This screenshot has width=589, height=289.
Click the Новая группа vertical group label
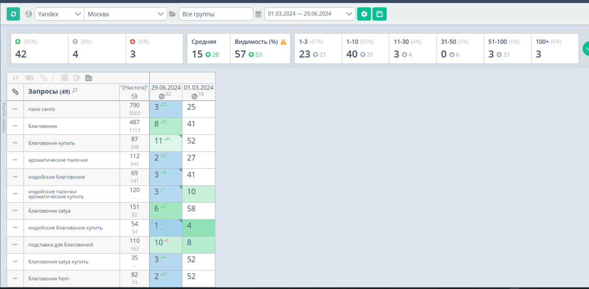point(4,117)
